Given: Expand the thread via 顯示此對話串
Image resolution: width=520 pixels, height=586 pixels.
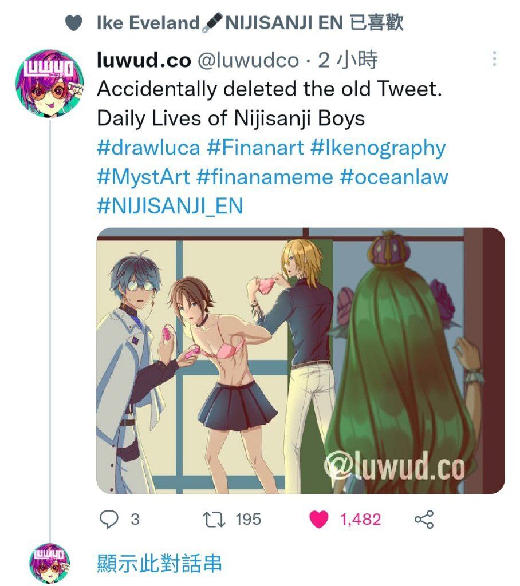Looking at the screenshot, I should [x=159, y=563].
